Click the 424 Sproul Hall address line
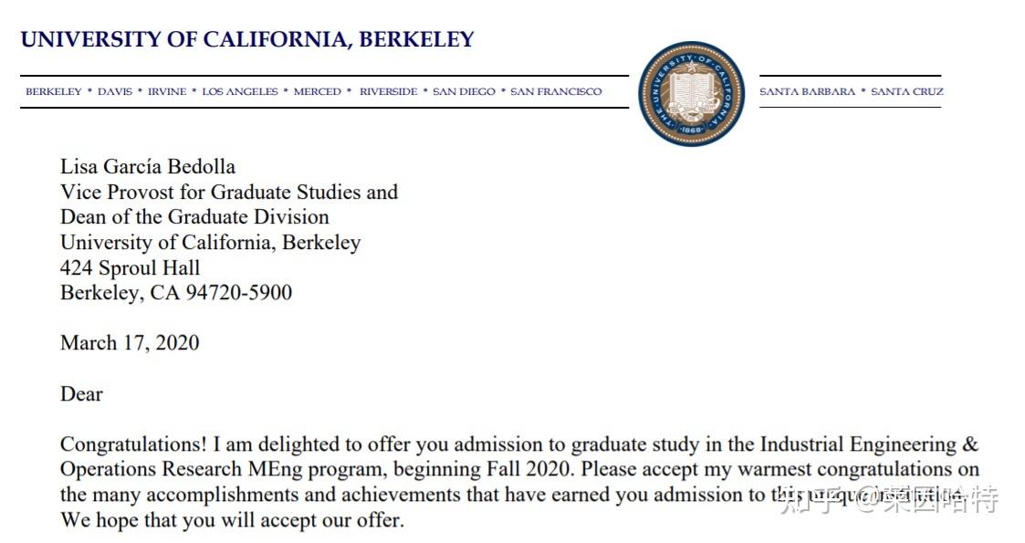Image resolution: width=1025 pixels, height=543 pixels. (130, 268)
